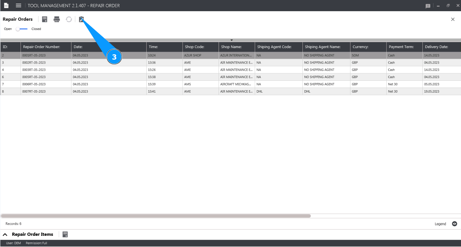Click Net 30 payment term for 0006RT-05-2023
The width and height of the screenshot is (461, 247).
405,84
